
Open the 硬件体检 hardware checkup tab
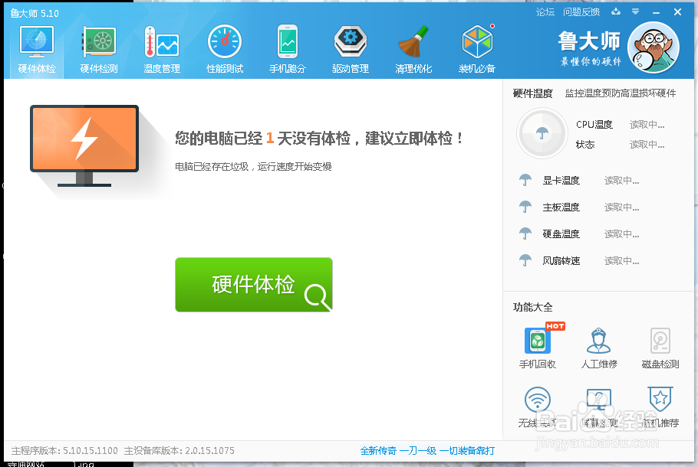(37, 49)
